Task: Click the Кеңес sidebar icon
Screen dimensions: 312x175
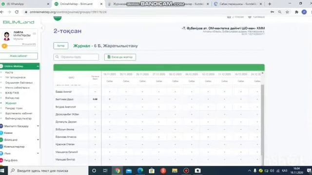Action: click(x=1, y=133)
